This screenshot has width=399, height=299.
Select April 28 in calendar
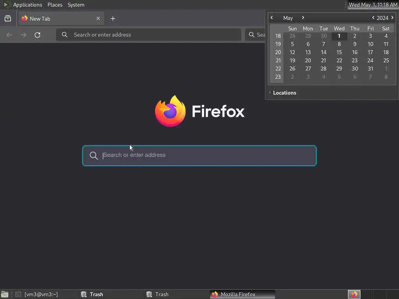[x=292, y=36]
